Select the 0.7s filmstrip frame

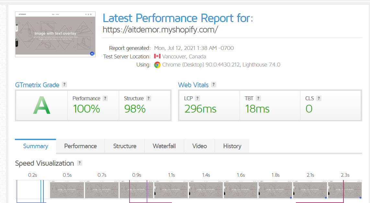pyautogui.click(x=102, y=189)
